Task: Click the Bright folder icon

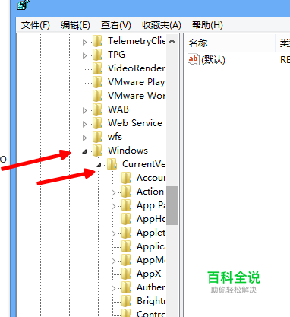Action: [126, 301]
